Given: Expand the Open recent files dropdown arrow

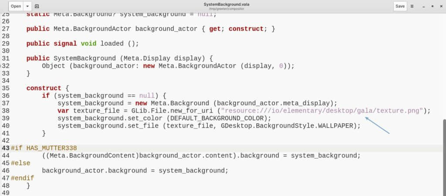Looking at the screenshot, I should coord(27,6).
